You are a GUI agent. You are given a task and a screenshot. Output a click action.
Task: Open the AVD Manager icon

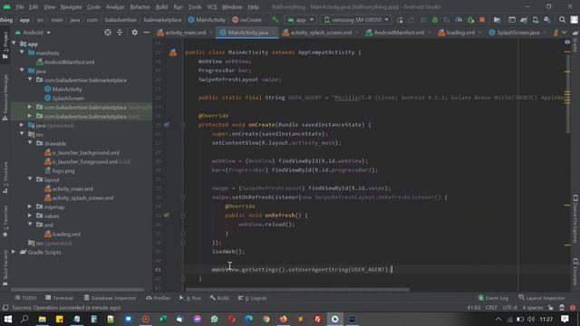click(x=536, y=20)
